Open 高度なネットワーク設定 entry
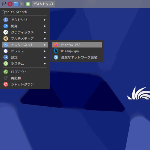Image resolution: width=150 pixels, height=150 pixels. [x=77, y=57]
